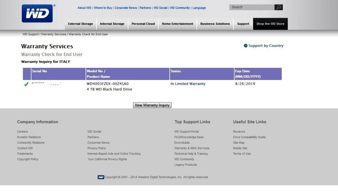The image size is (338, 196).
Task: Click the green checkmark icon in the serial row
Action: 26,84
